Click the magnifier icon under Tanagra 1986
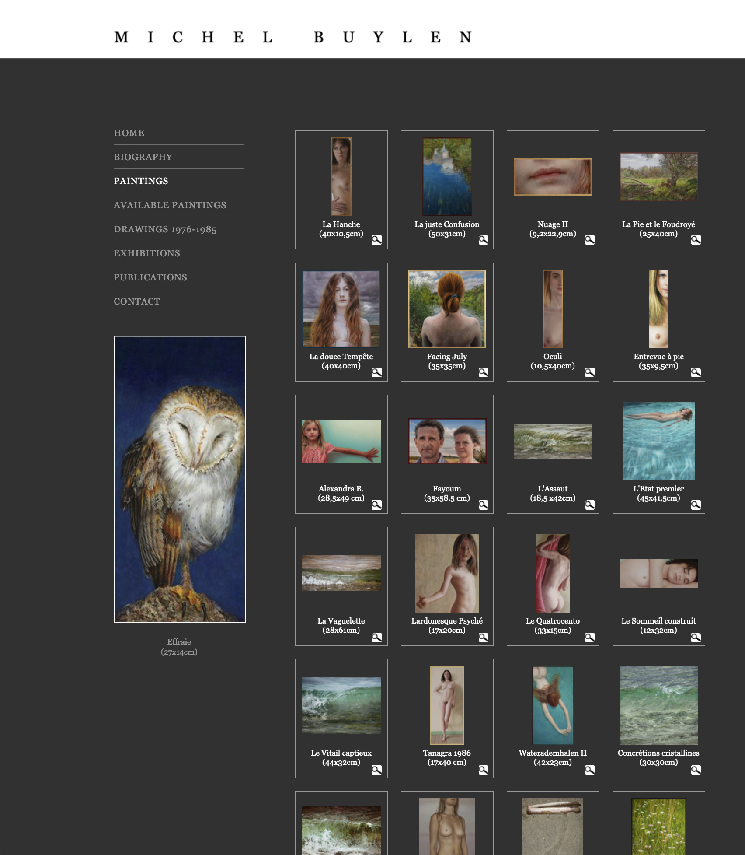745x855 pixels. point(483,770)
